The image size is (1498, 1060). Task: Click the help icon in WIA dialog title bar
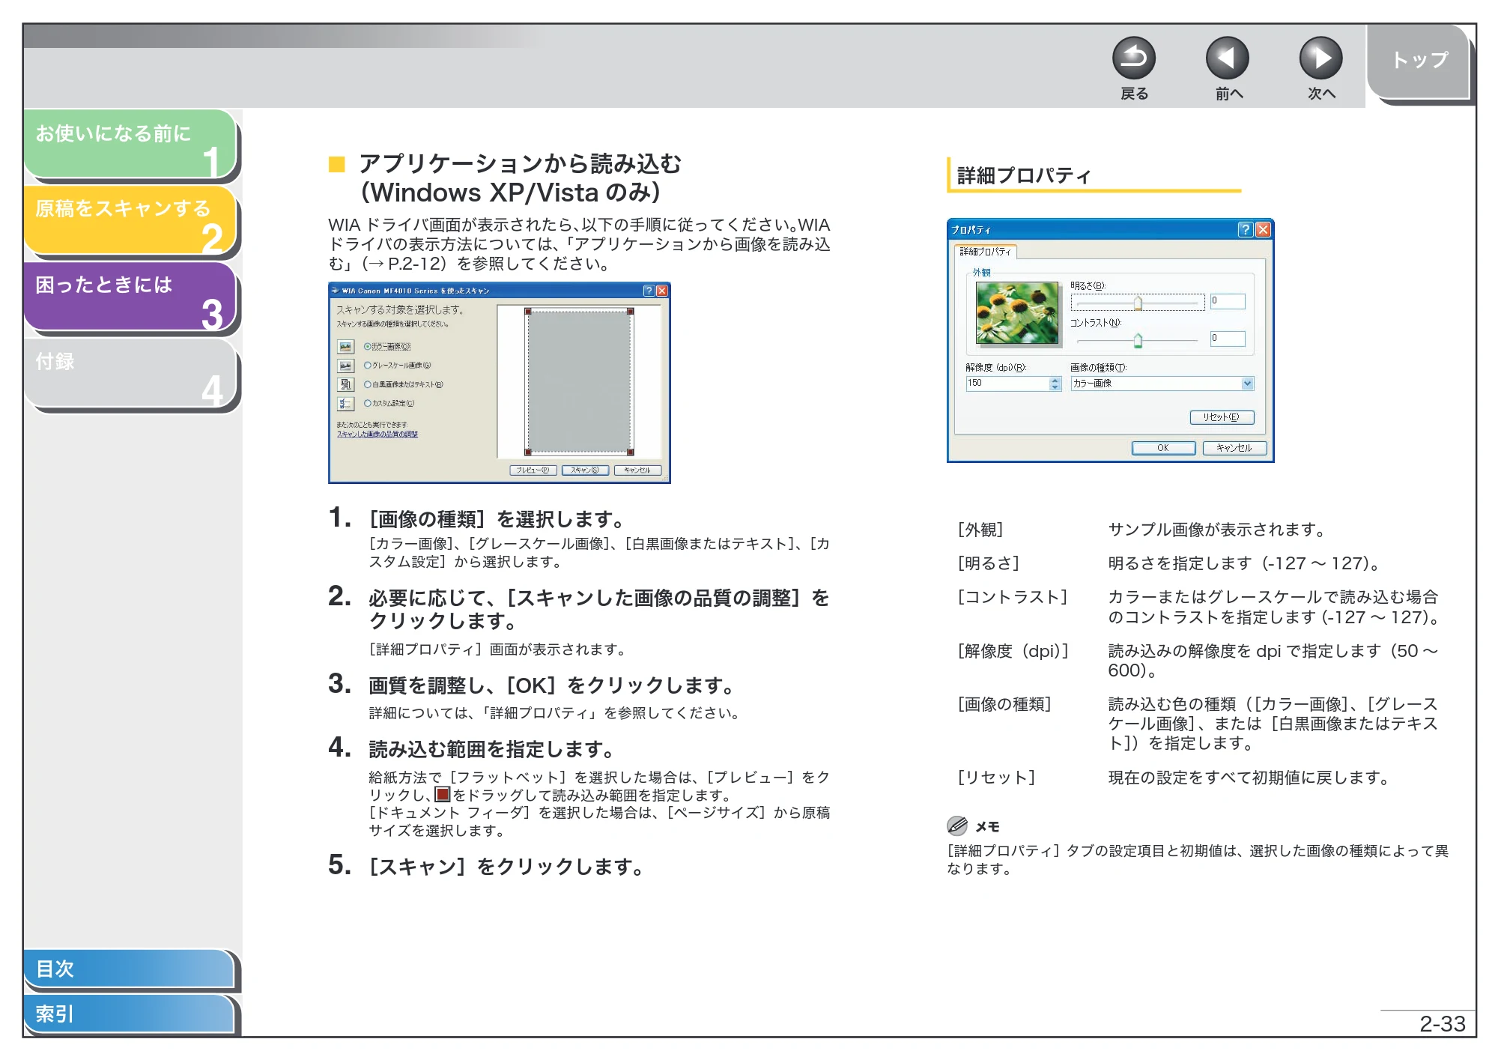click(649, 291)
